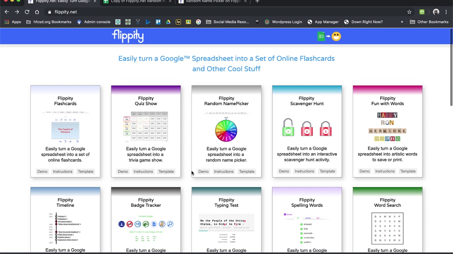Image resolution: width=453 pixels, height=254 pixels.
Task: Open Demo for Random NamePicker
Action: point(203,171)
